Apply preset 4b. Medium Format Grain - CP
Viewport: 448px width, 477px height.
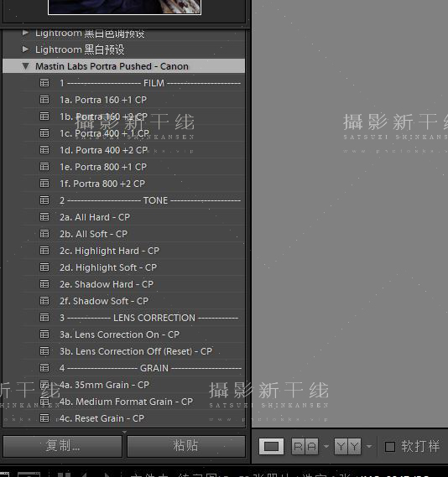[127, 402]
